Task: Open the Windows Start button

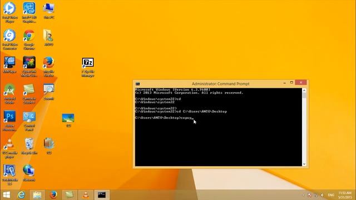Action: pyautogui.click(x=7, y=195)
